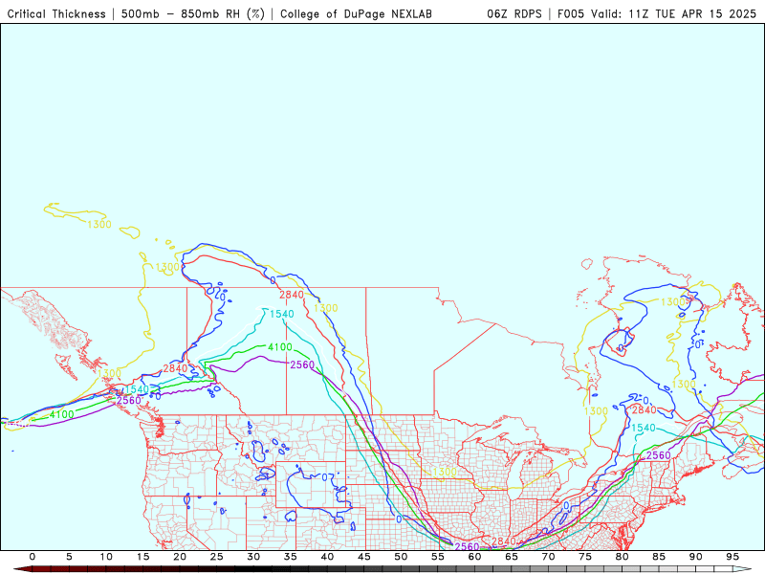The height and width of the screenshot is (574, 765).
Task: Click the "500mb − 850mb RH (%)" header text
Action: click(x=193, y=13)
